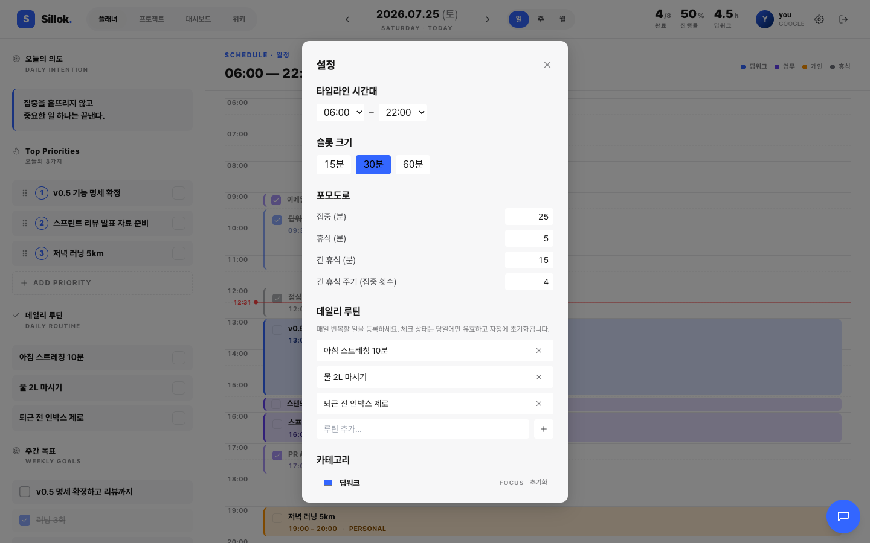Image resolution: width=870 pixels, height=543 pixels.
Task: Open the timeline start time 06:00 dropdown
Action: click(x=340, y=112)
